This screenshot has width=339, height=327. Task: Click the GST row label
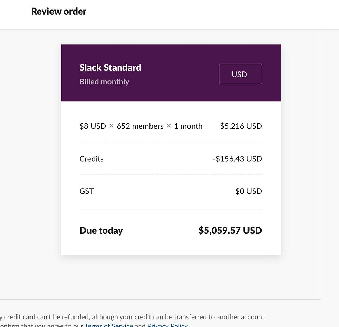[86, 191]
